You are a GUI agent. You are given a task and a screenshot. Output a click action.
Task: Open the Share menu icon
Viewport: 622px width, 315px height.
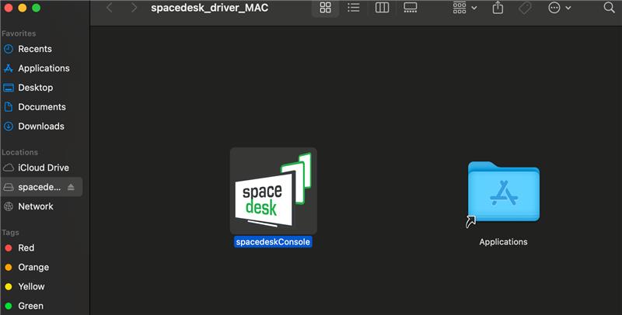point(498,8)
